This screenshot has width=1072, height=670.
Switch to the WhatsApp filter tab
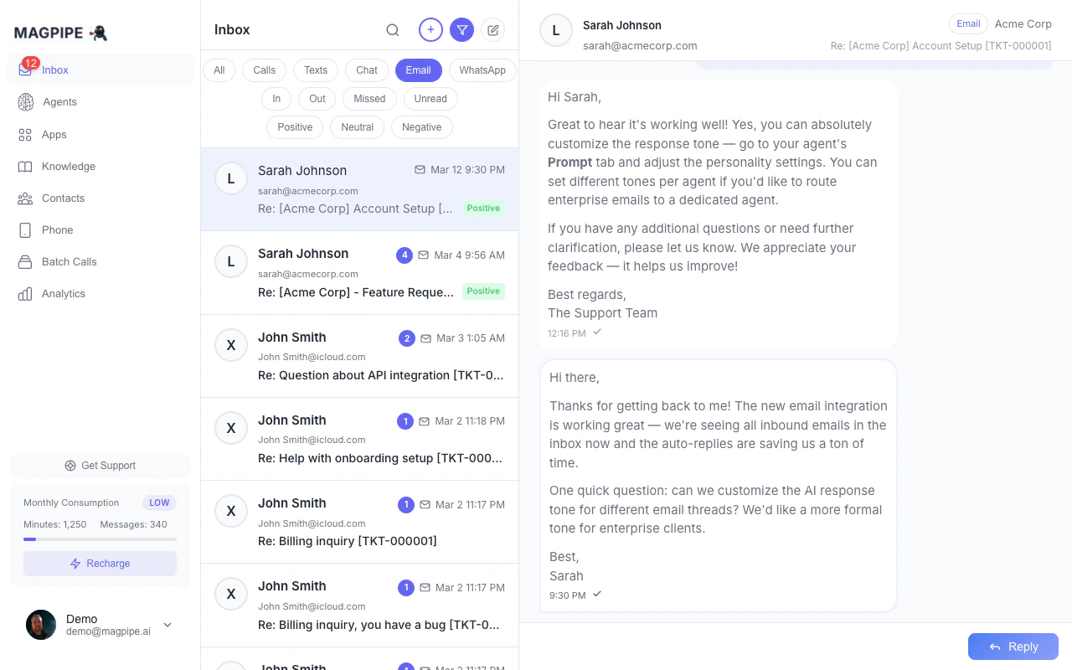(482, 70)
